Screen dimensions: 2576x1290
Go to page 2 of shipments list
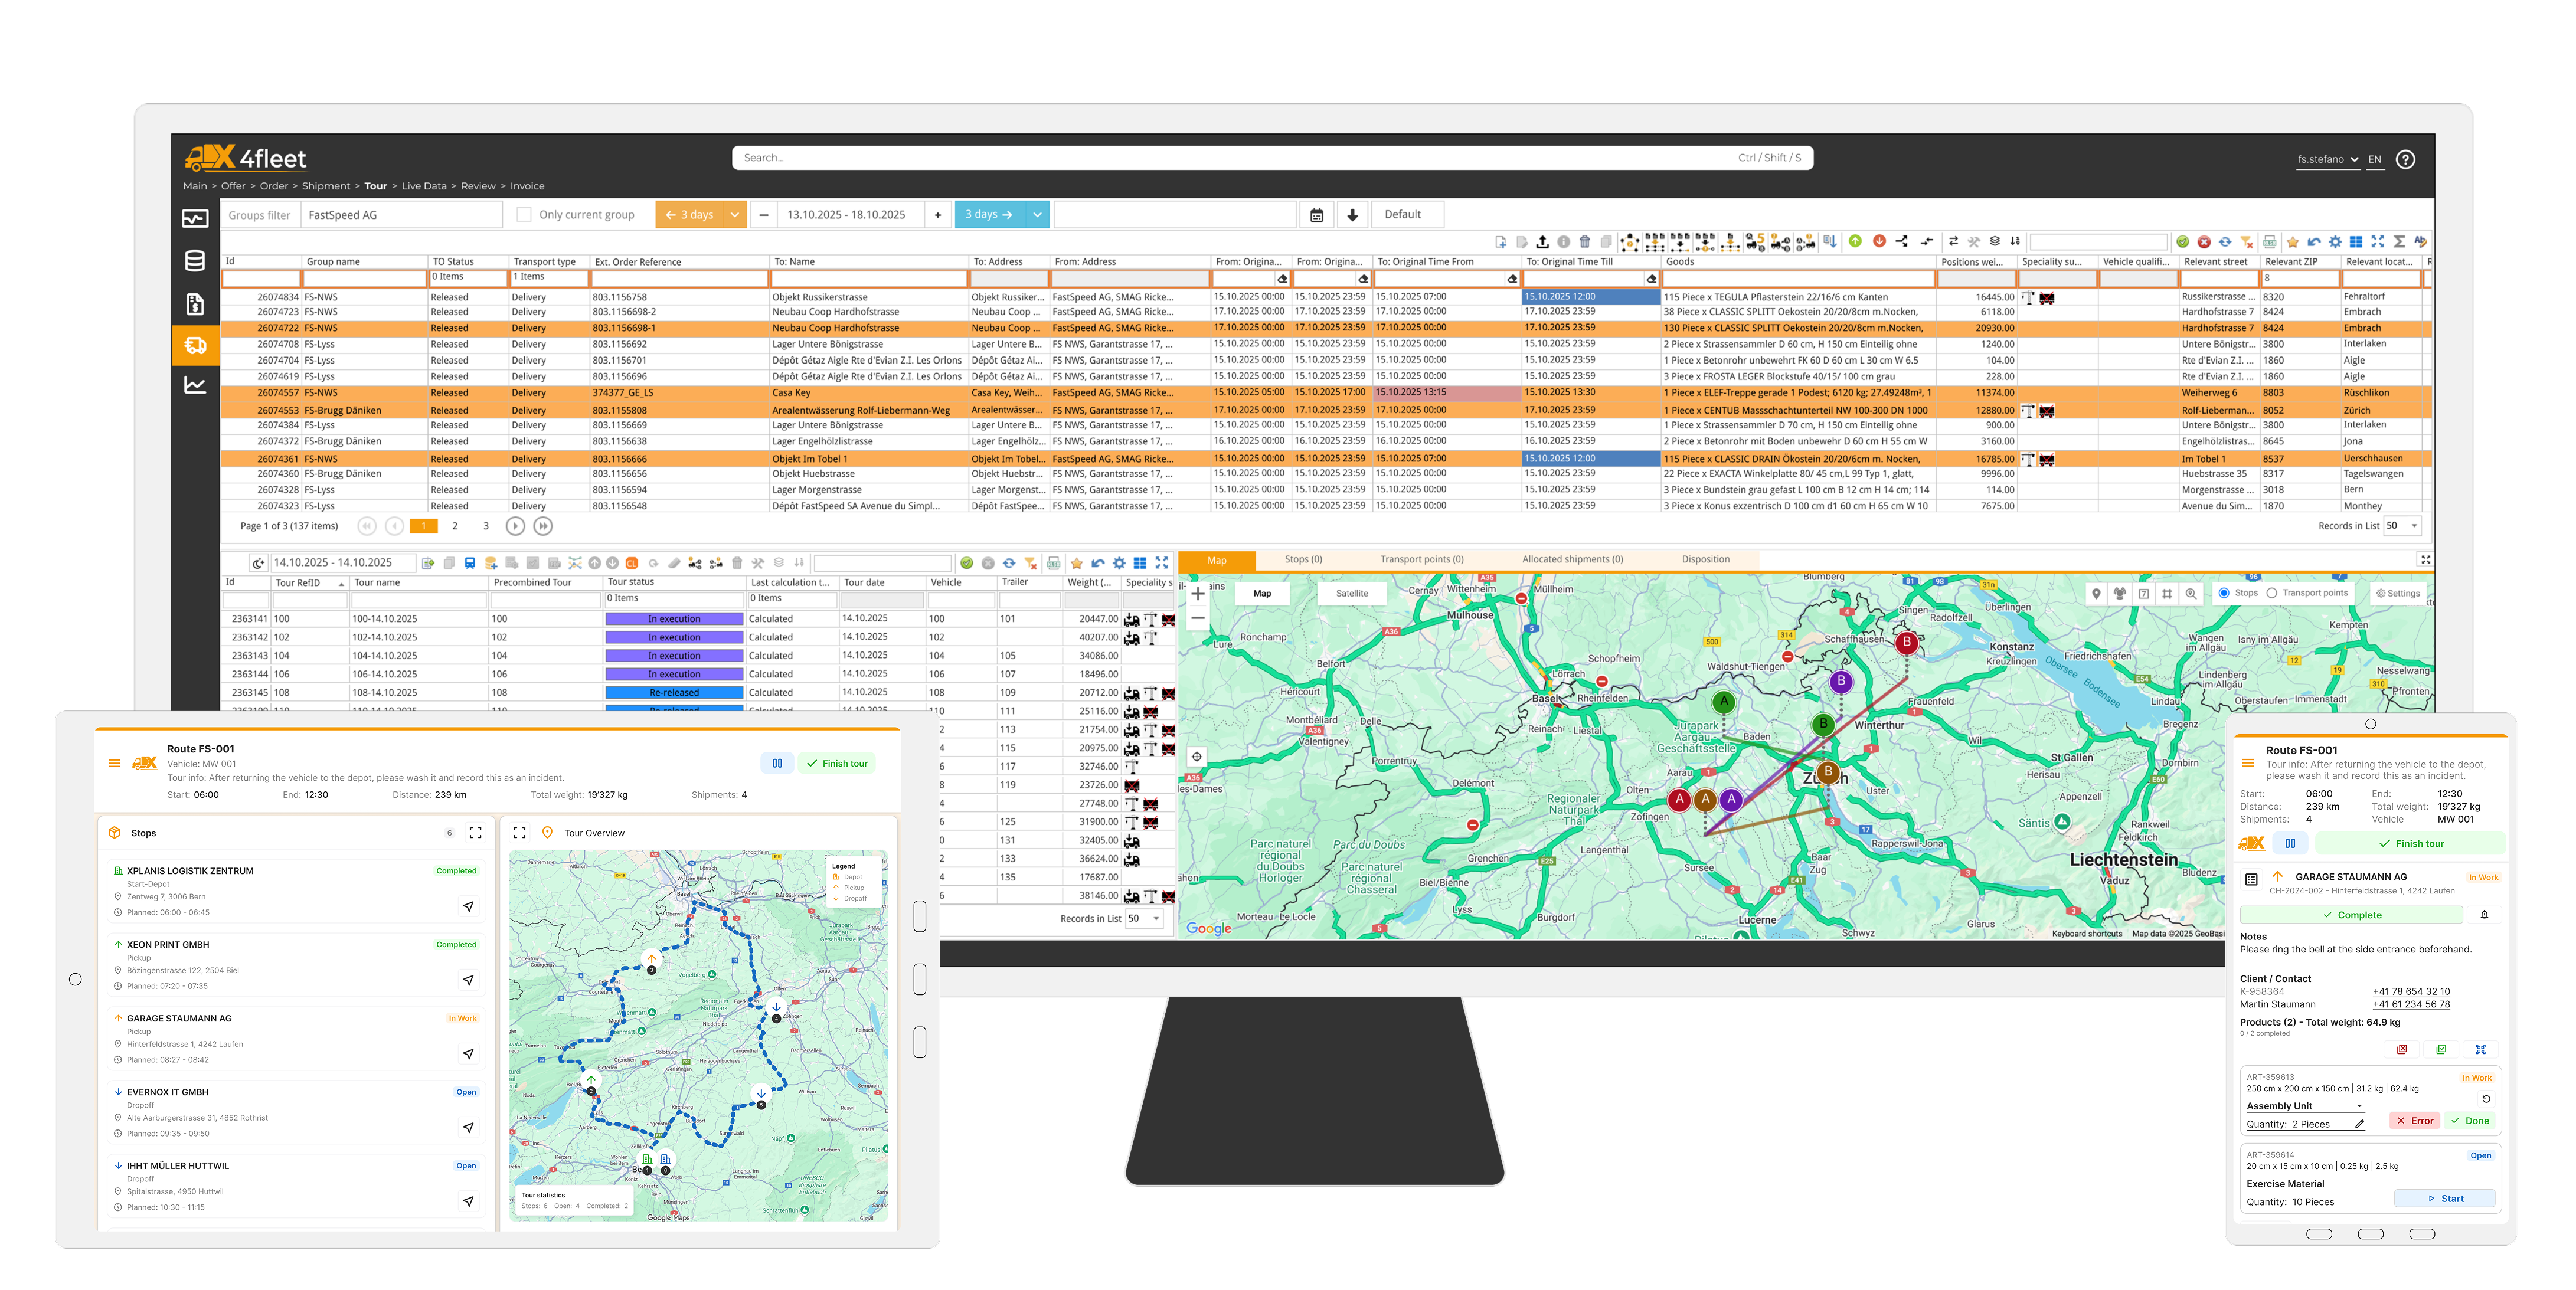click(455, 526)
